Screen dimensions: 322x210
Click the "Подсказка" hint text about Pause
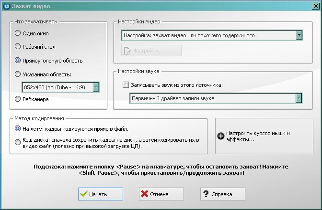[x=161, y=170]
